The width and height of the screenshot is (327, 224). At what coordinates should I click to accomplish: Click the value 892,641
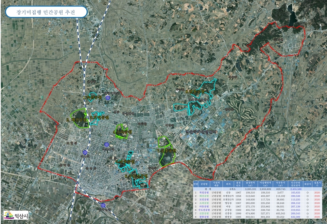[250, 217]
